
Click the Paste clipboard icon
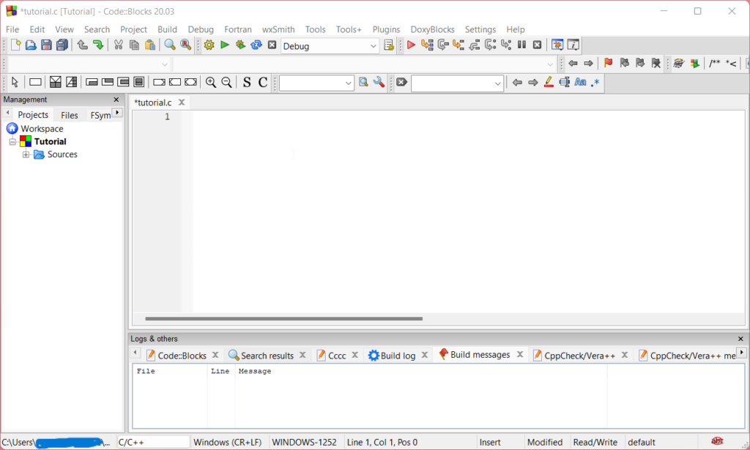pyautogui.click(x=149, y=45)
